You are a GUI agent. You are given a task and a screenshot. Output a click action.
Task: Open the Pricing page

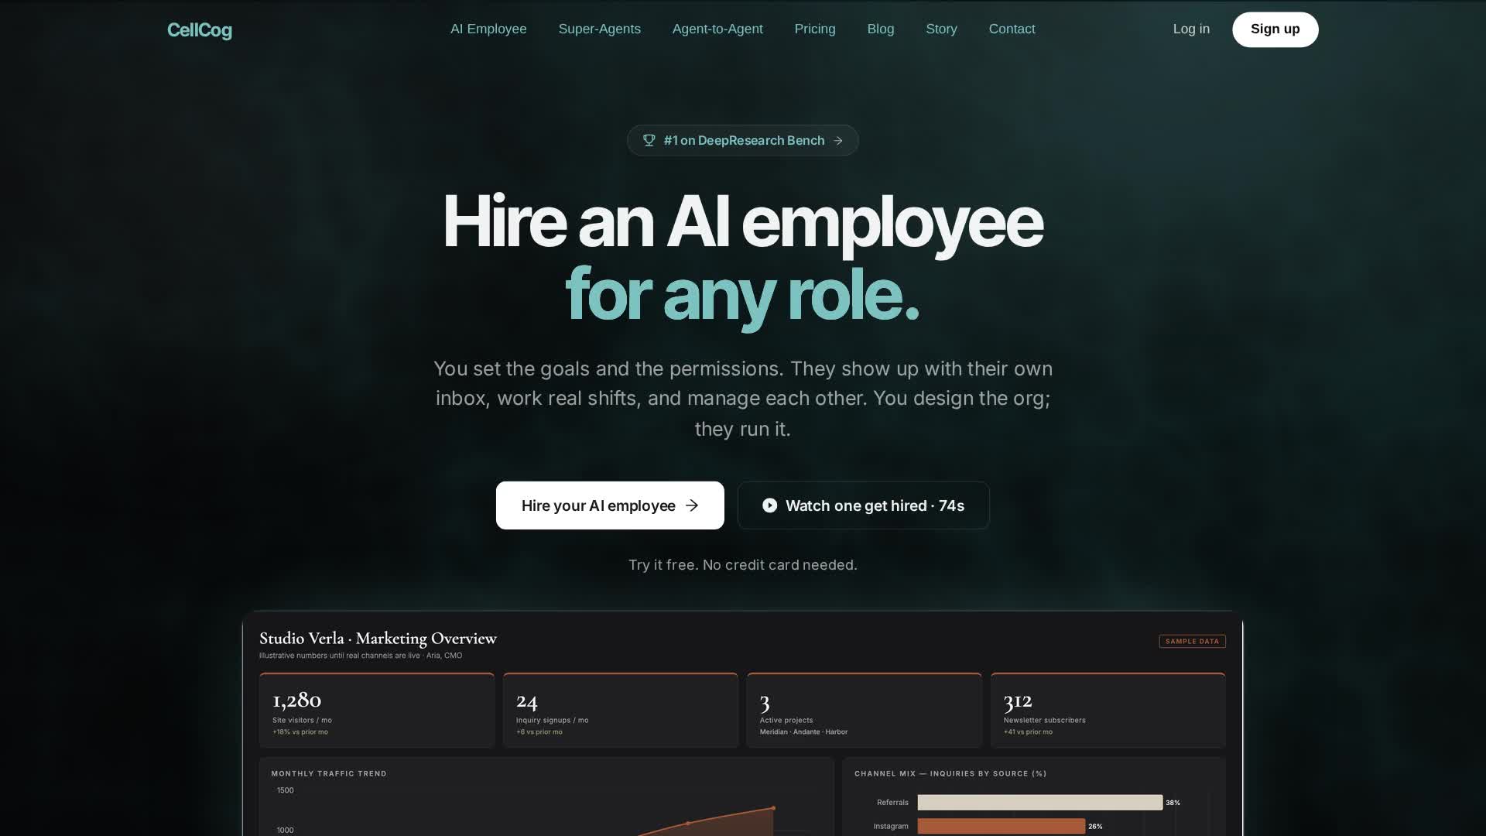(815, 29)
